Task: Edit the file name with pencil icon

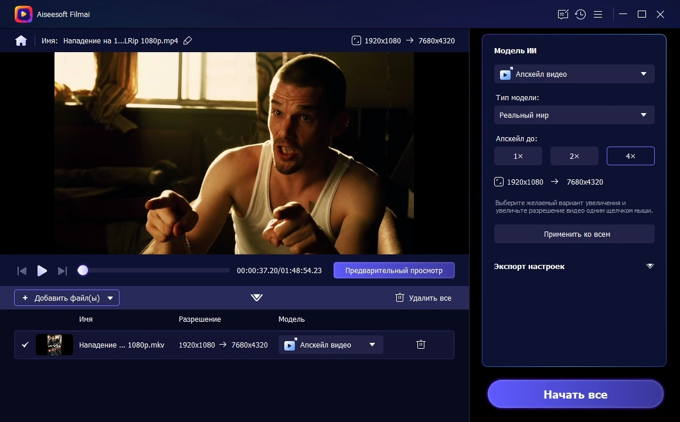Action: pyautogui.click(x=188, y=41)
